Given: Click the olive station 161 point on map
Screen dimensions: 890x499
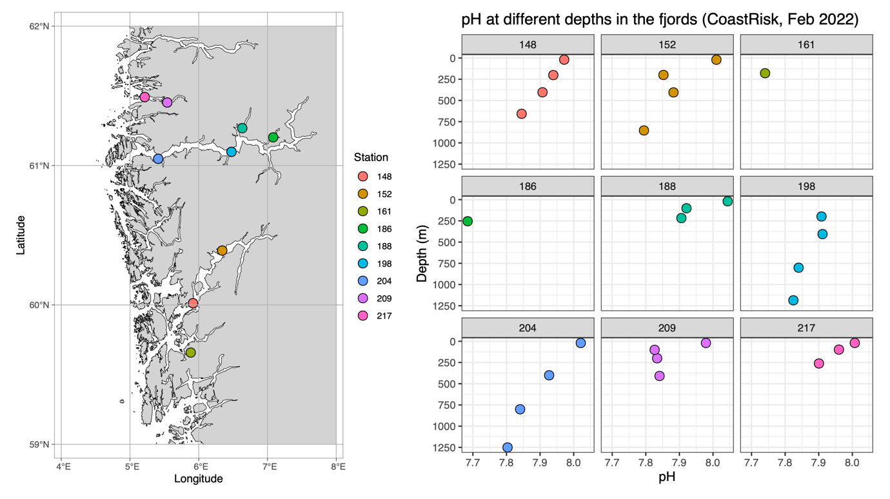Looking at the screenshot, I should [x=190, y=353].
